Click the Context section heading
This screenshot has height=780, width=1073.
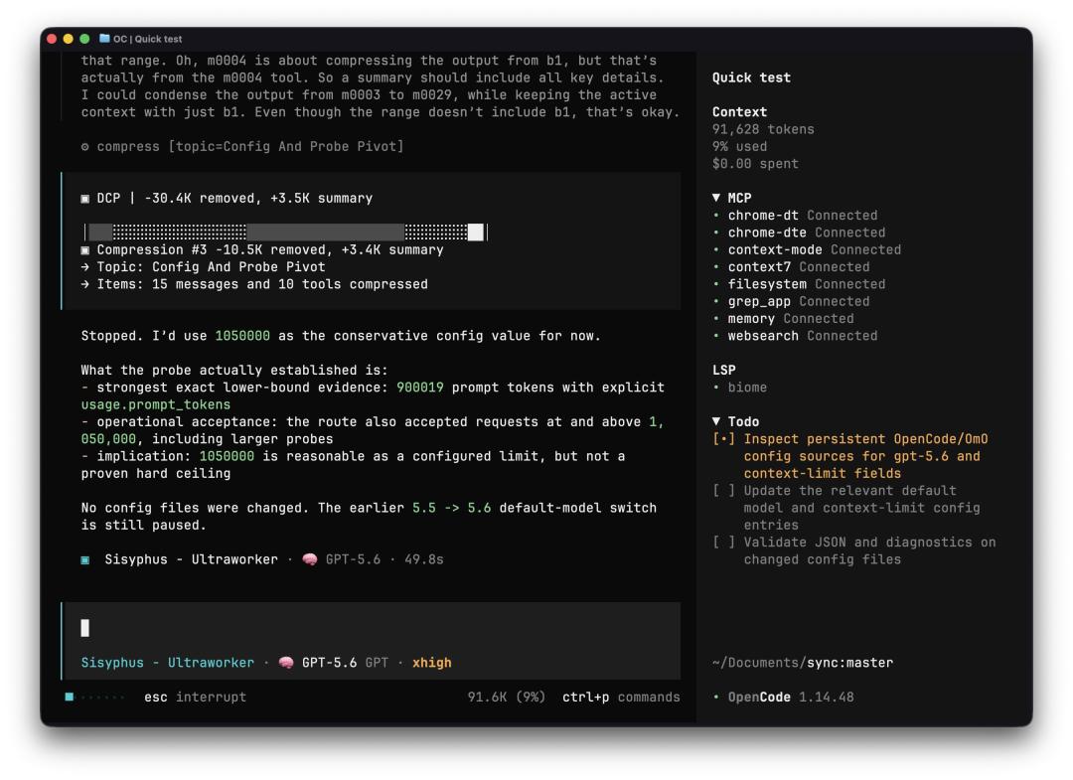pos(740,111)
